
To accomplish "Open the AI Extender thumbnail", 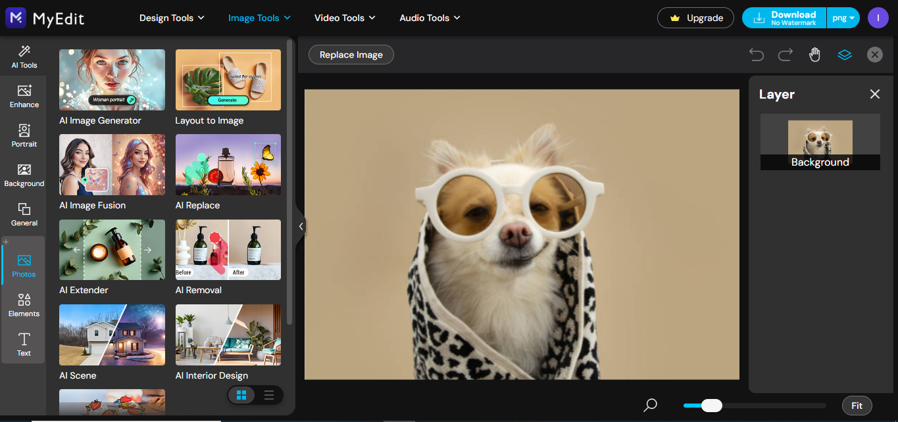I will [x=112, y=250].
